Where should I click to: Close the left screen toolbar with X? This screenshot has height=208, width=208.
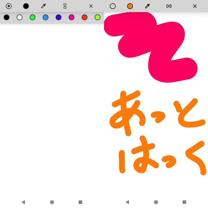click(x=91, y=6)
